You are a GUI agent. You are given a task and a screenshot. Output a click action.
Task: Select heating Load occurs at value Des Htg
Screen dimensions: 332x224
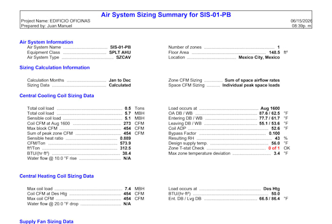point(271,189)
